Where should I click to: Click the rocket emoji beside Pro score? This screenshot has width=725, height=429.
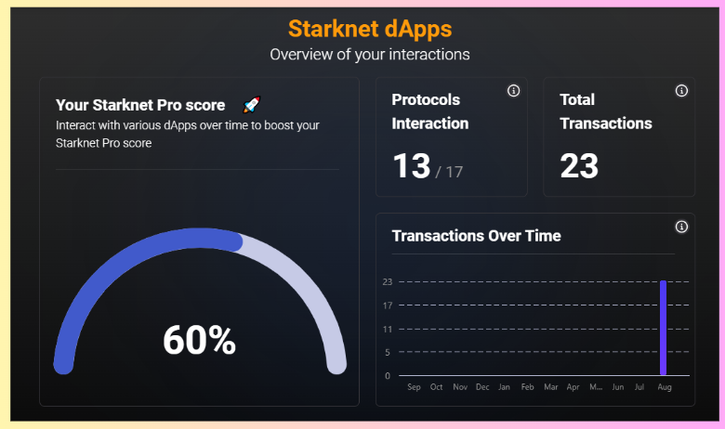click(252, 105)
